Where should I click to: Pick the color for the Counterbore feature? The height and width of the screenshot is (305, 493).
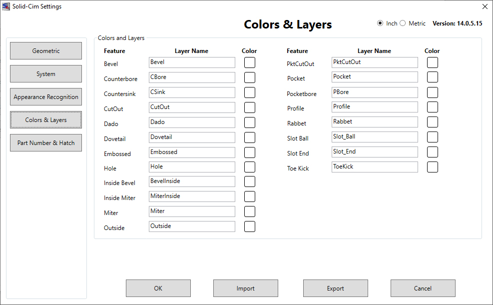pos(250,77)
